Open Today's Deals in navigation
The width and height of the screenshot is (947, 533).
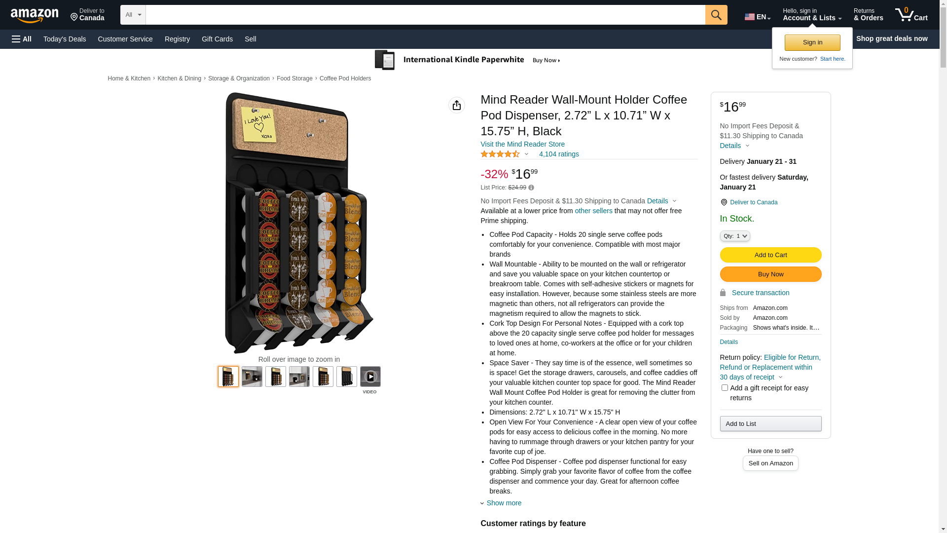click(x=65, y=39)
